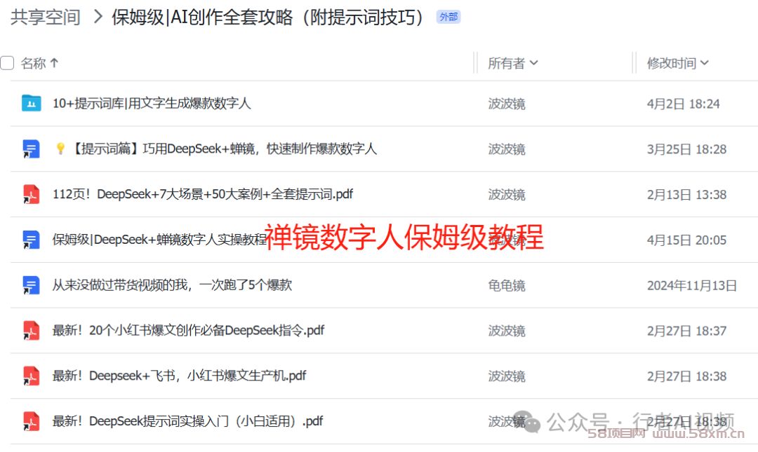This screenshot has height=452, width=758.
Task: Click the date 2024年11月13日
Action: pos(692,285)
